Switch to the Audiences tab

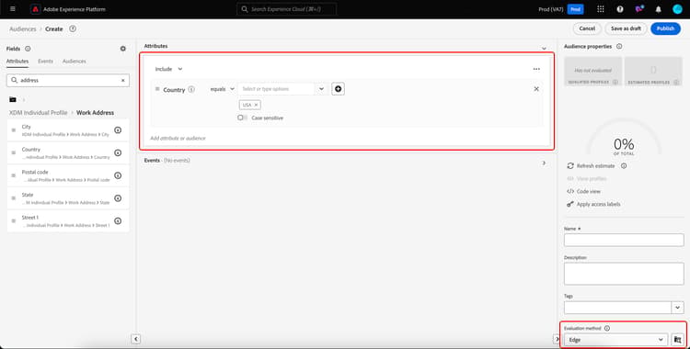pyautogui.click(x=75, y=62)
